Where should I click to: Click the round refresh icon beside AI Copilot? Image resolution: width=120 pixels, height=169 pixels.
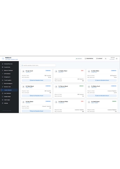[105, 58]
